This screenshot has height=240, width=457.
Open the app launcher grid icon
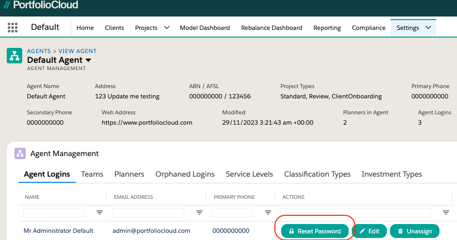[x=13, y=27]
